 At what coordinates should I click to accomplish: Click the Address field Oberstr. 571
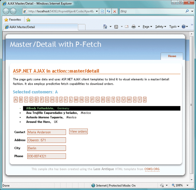point(46,140)
